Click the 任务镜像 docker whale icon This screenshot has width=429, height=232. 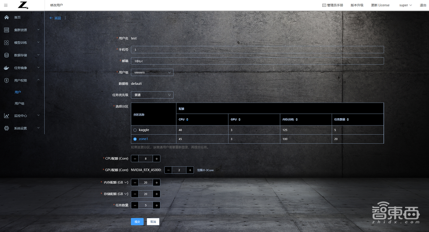(x=6, y=68)
